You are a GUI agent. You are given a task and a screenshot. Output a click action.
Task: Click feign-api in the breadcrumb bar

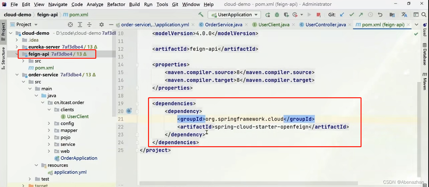pos(47,15)
